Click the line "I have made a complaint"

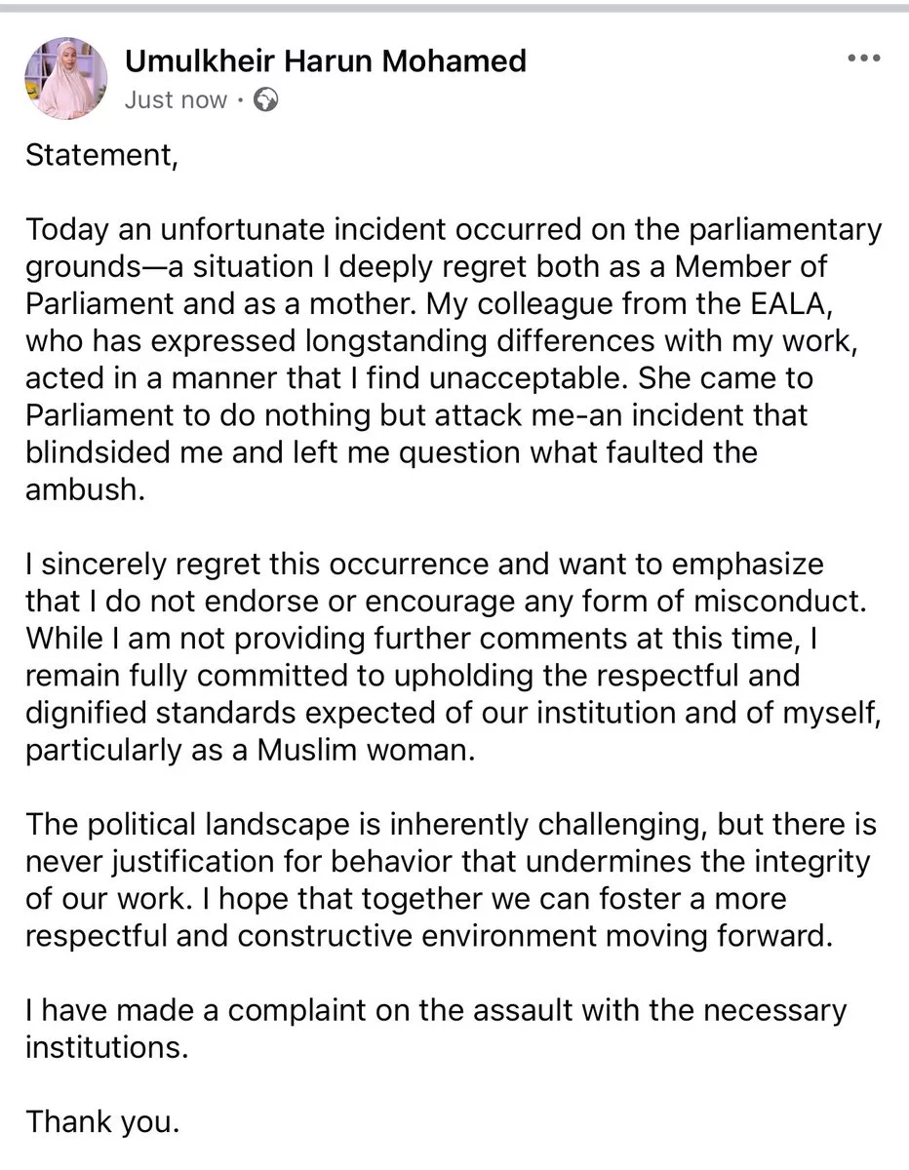point(436,1009)
